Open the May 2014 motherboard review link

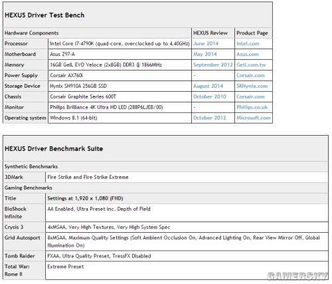pyautogui.click(x=205, y=55)
